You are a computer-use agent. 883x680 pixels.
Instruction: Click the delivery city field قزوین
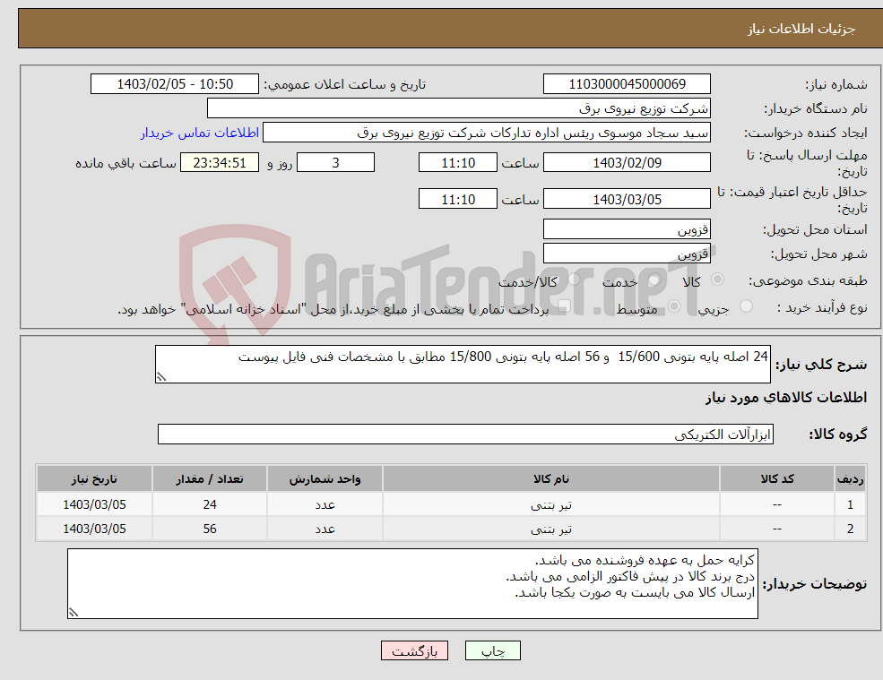pos(627,254)
